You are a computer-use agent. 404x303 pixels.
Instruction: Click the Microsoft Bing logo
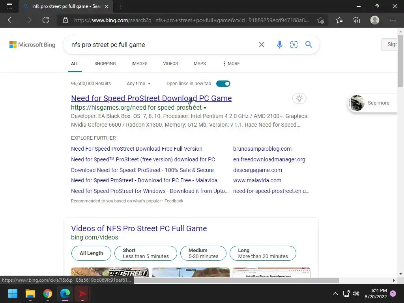pos(32,45)
